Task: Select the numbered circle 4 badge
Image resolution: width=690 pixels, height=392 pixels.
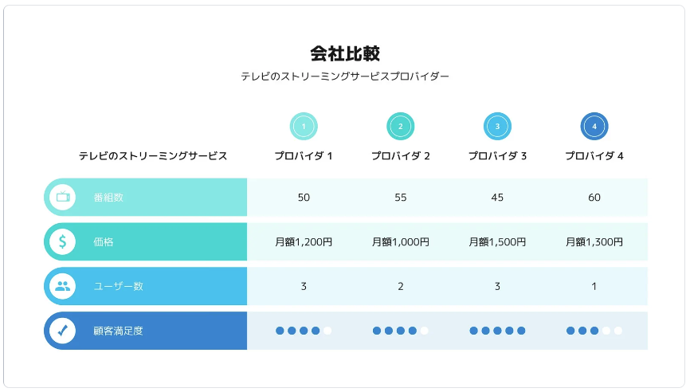Action: click(x=594, y=126)
